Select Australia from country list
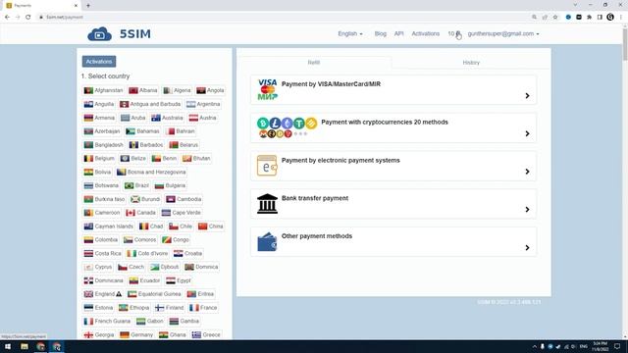628x353 pixels. pyautogui.click(x=167, y=118)
